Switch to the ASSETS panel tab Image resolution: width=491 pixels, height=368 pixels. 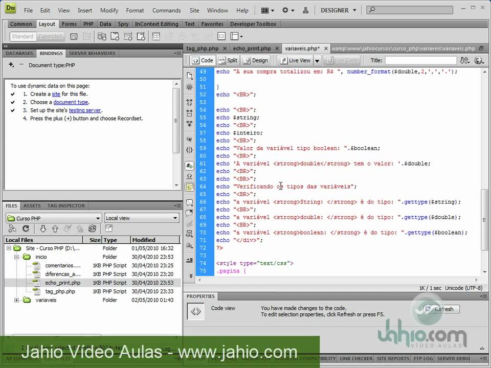[32, 205]
